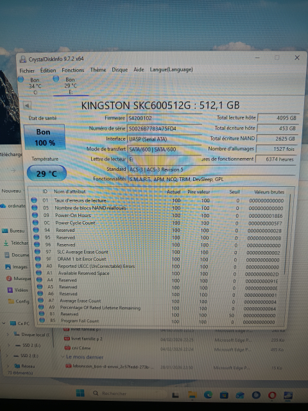Click the Nombre d'allumages value 1527 fois
This screenshot has height=411, width=308.
point(277,149)
